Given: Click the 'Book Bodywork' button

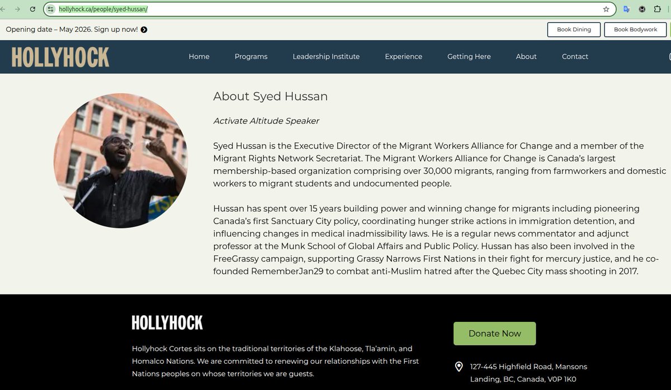Looking at the screenshot, I should 635,30.
